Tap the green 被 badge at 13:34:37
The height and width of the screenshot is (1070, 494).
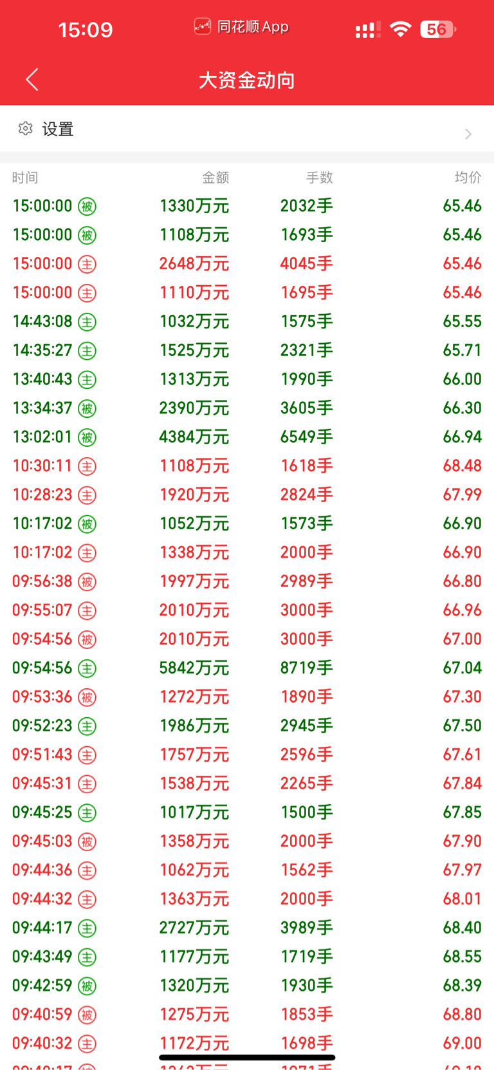pyautogui.click(x=87, y=409)
